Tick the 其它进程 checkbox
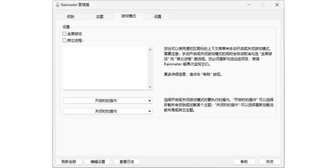 [x=65, y=40]
